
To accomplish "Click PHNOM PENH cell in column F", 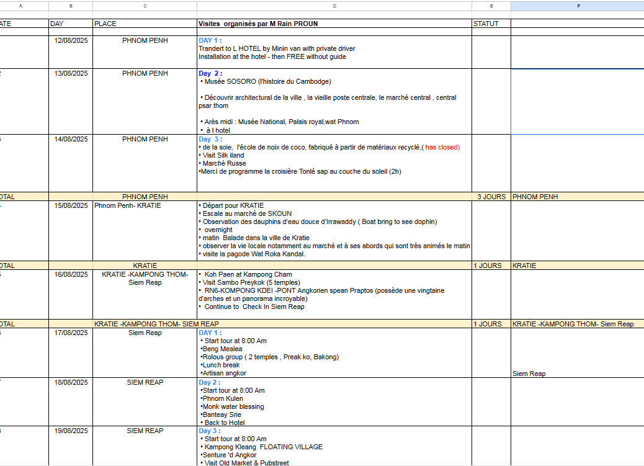I will [x=578, y=197].
